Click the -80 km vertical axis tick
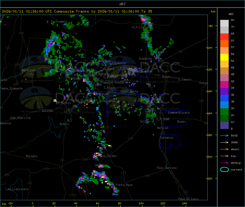The width and height of the screenshot is (245, 207). [210, 26]
